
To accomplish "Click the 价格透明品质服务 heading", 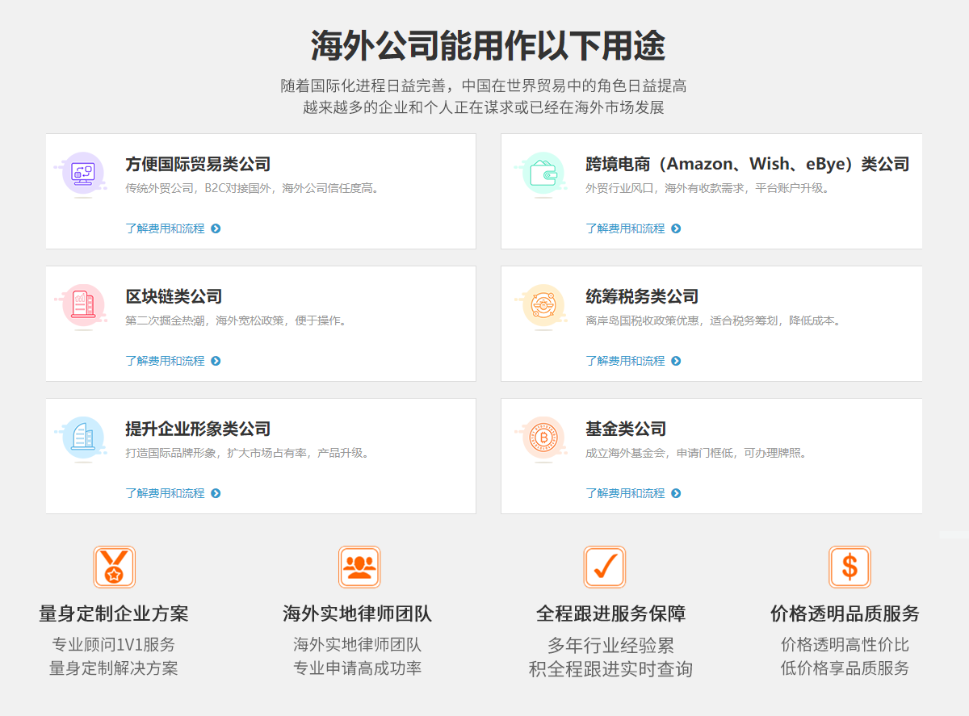I will (x=845, y=613).
